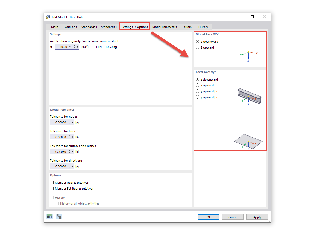This screenshot has width=320, height=240.
Task: Click the transfer configuration icon at bottom left
Action: pos(59,217)
